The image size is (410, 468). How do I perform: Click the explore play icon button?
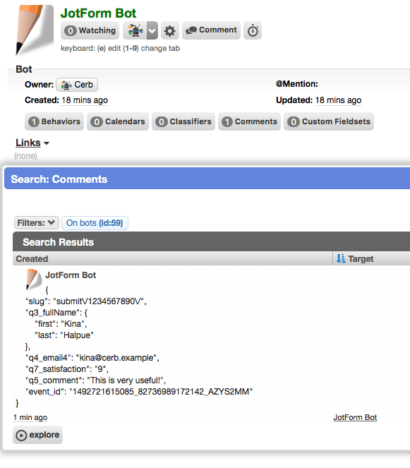(37, 435)
